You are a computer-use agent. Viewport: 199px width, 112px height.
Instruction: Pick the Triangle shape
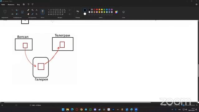pyautogui.click(x=62, y=10)
